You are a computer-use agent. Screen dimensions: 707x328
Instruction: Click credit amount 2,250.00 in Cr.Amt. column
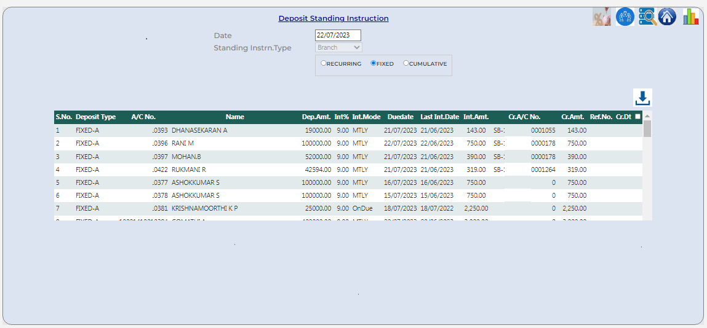pos(575,209)
